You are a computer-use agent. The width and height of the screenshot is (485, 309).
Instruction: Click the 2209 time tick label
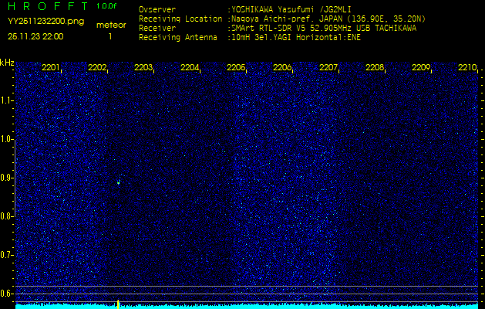pyautogui.click(x=421, y=67)
